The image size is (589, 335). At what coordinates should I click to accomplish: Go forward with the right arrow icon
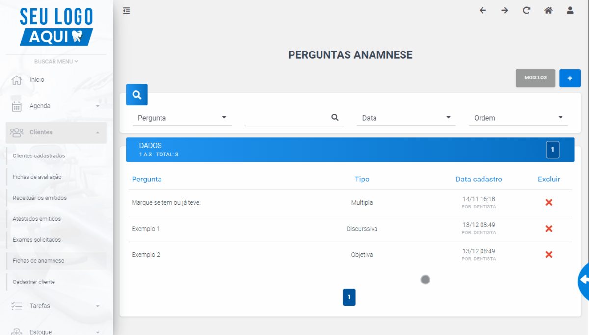[505, 10]
